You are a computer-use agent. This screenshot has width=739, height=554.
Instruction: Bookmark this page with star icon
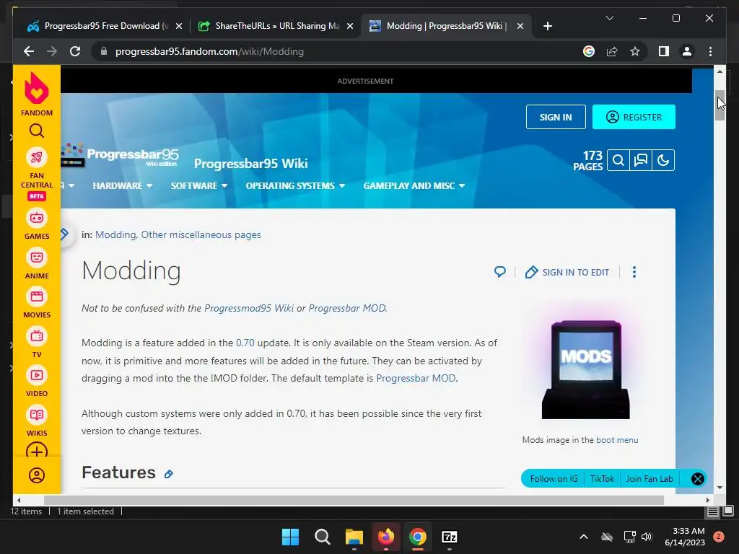click(635, 51)
